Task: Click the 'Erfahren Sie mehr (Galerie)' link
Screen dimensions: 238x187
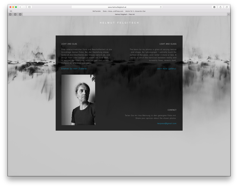Action: coord(74,69)
